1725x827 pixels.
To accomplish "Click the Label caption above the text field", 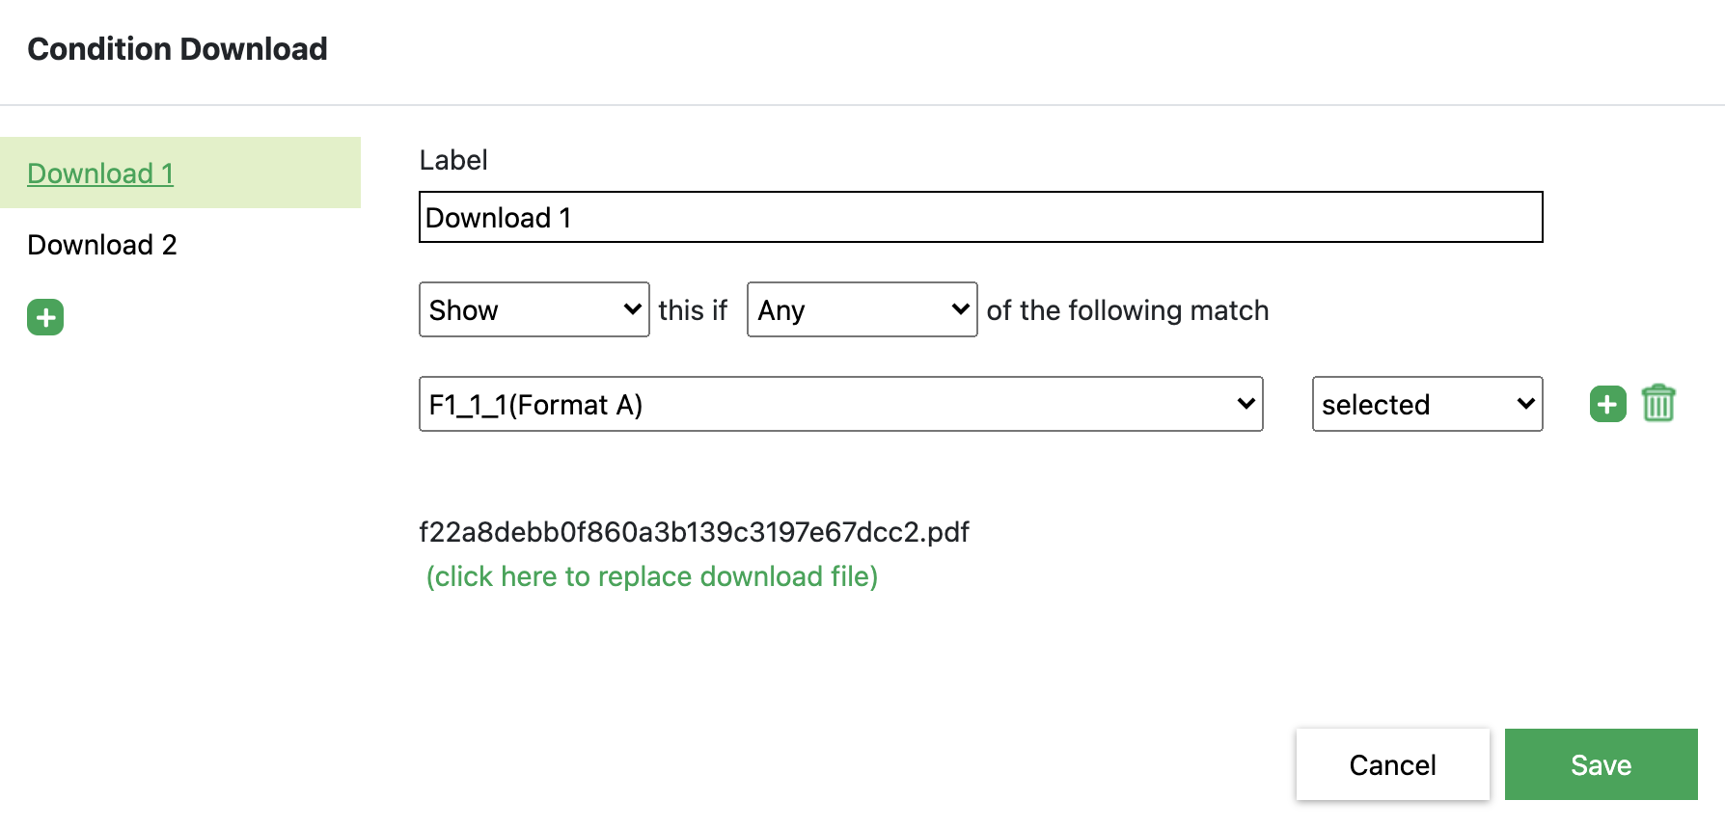I will click(x=453, y=160).
